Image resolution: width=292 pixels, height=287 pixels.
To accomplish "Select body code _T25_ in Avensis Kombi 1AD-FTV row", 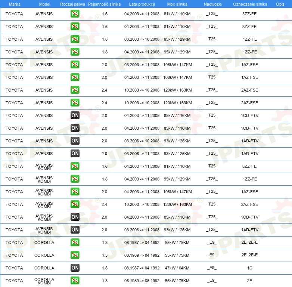I will click(x=212, y=229).
